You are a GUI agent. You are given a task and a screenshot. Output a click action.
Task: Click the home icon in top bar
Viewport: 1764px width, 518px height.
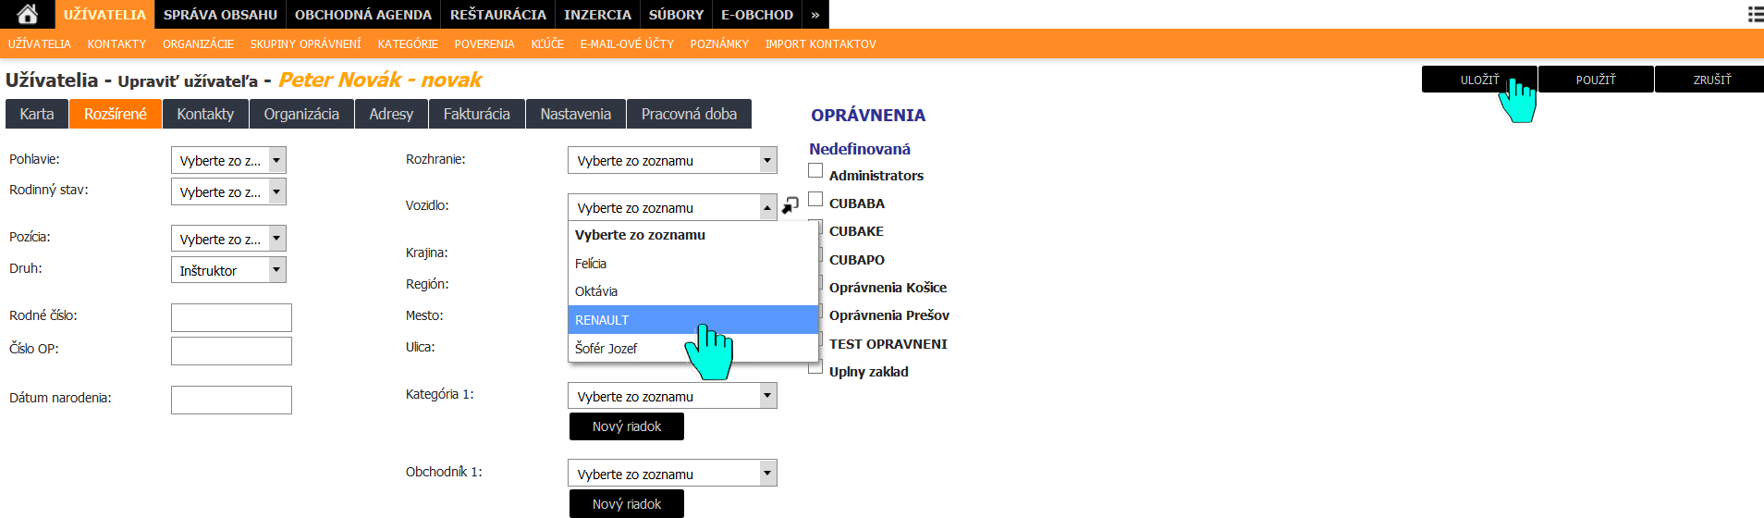[x=27, y=14]
